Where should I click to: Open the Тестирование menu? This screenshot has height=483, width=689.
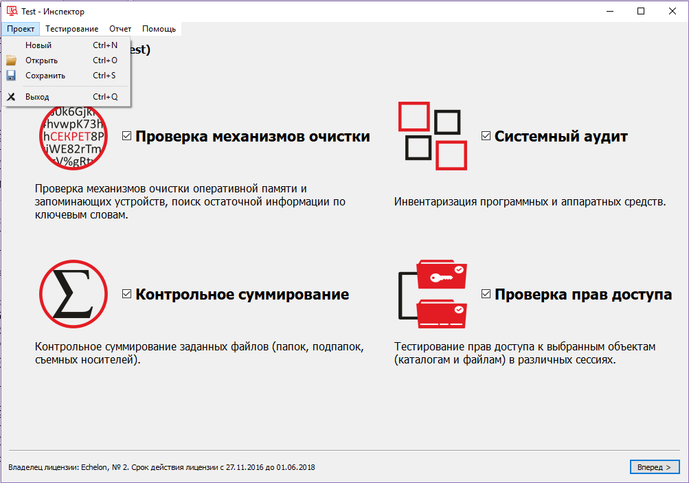coord(71,29)
